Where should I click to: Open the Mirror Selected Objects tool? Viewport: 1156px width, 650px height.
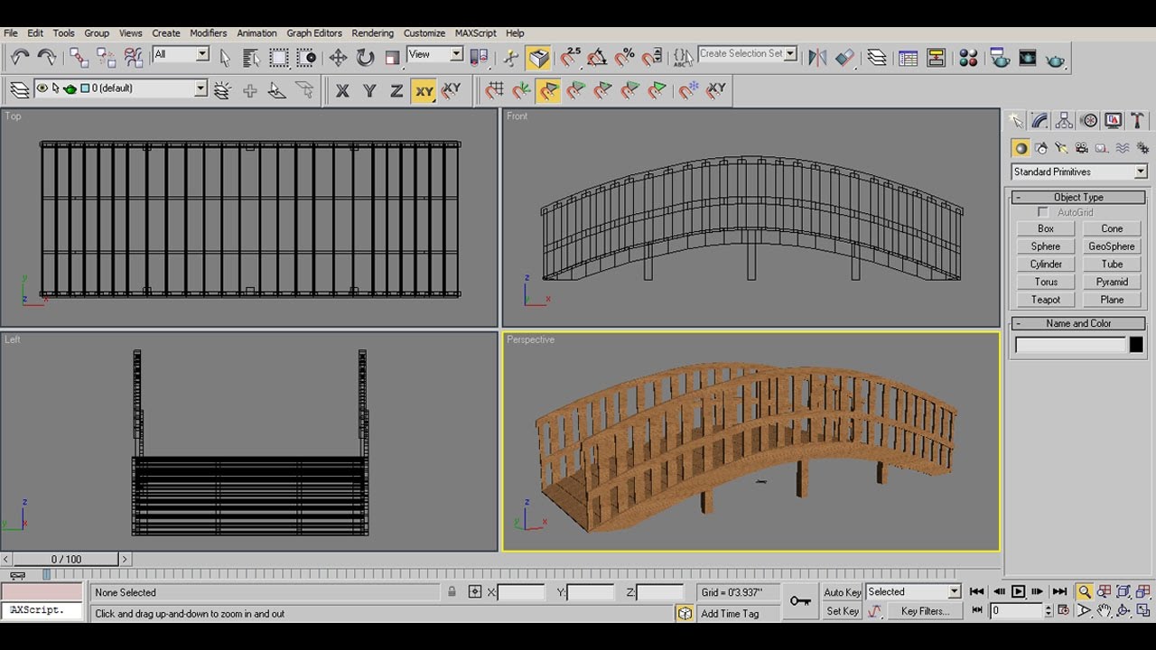point(817,58)
